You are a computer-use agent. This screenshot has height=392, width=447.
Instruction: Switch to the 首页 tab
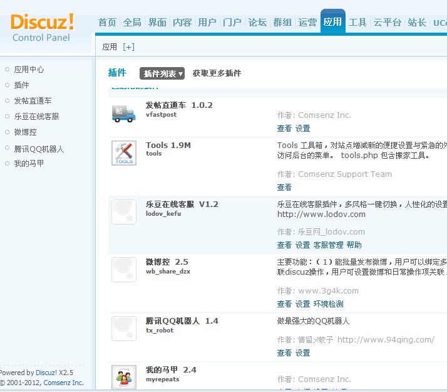click(x=107, y=23)
